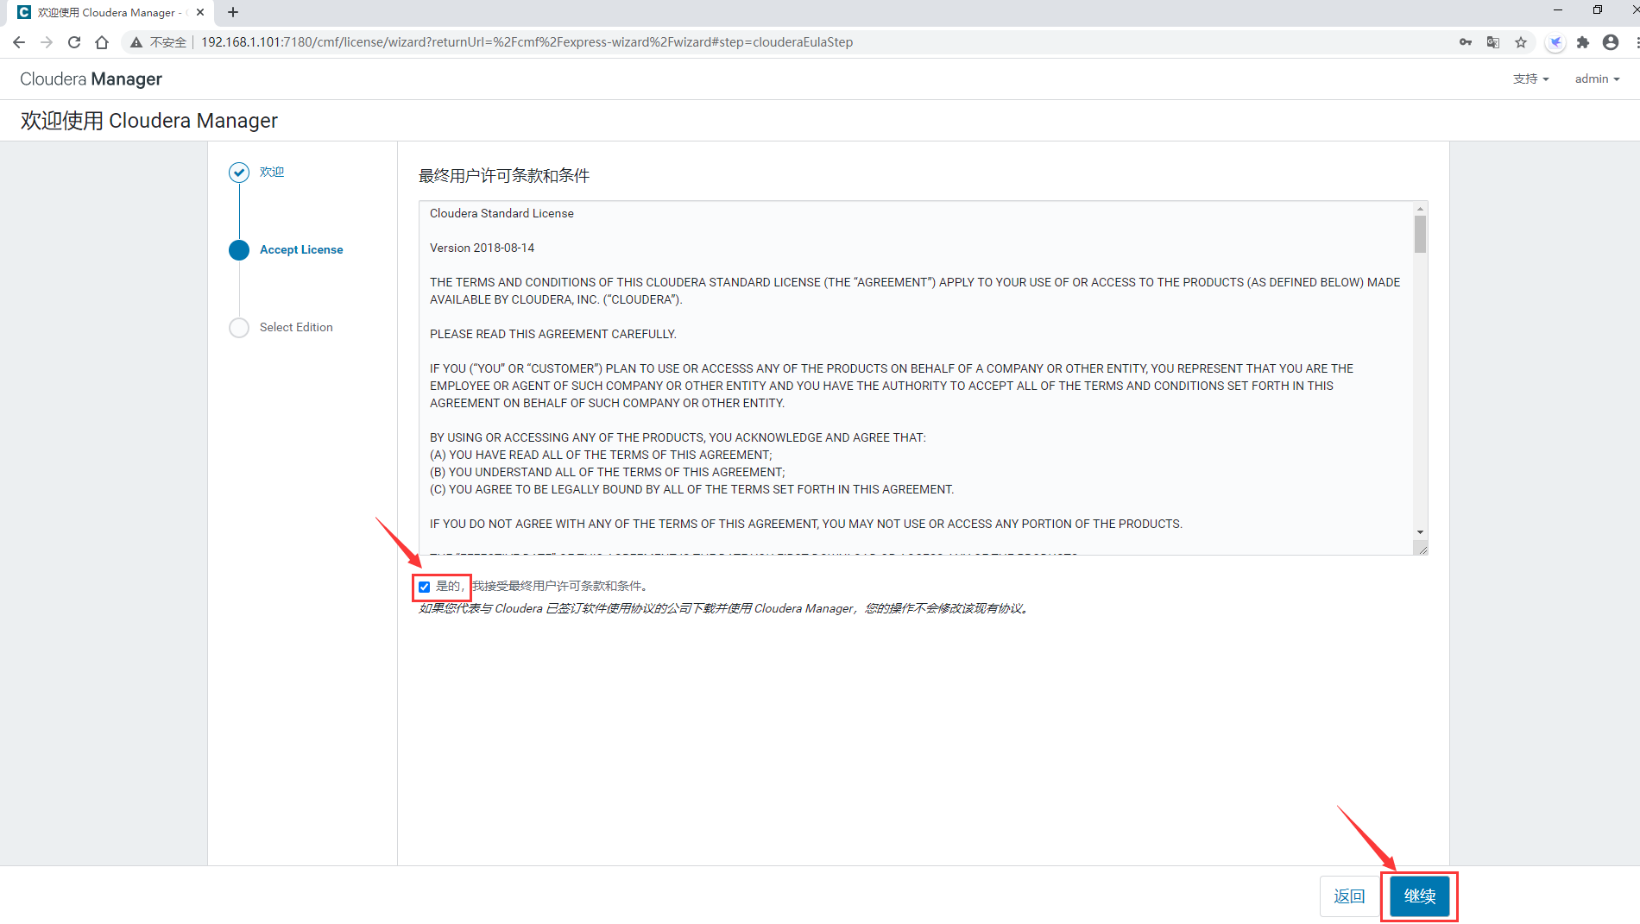
Task: Click line '(A) YOU HAVE READ ALL OF THE TERMS'
Action: click(601, 455)
